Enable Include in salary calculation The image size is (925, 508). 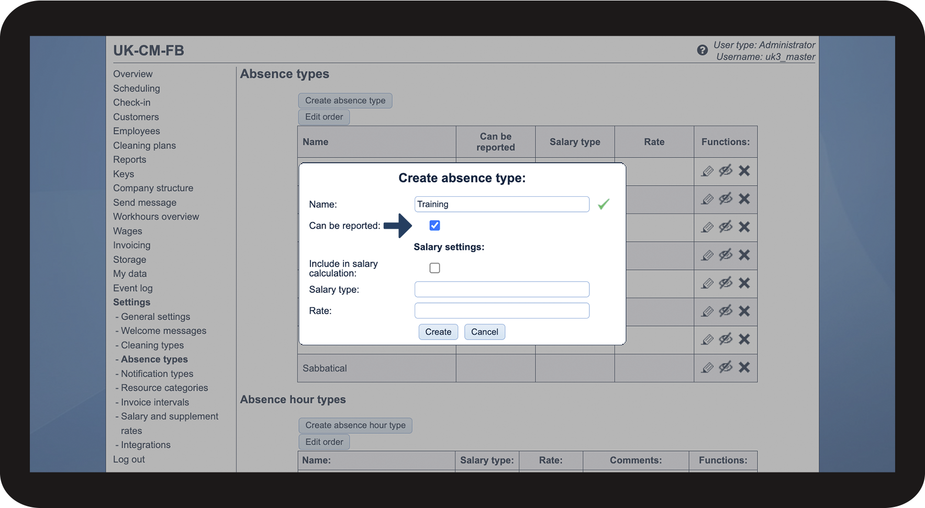(434, 267)
